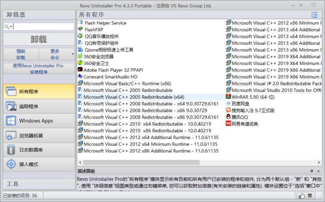Click in the search input field
Image resolution: width=325 pixels, height=202 pixels.
click(43, 26)
